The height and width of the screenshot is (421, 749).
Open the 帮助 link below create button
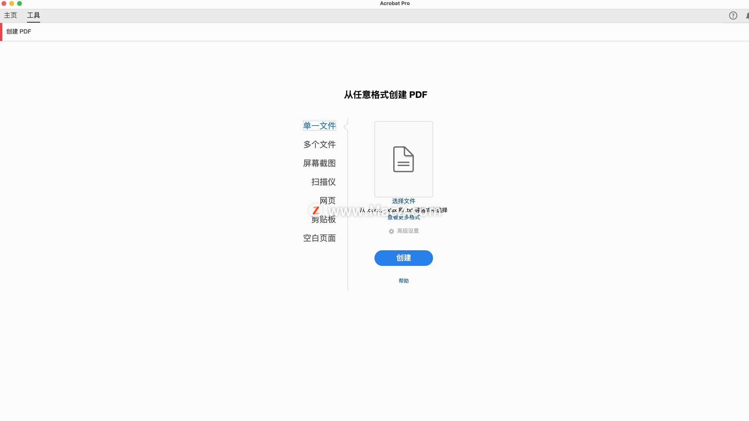coord(404,281)
